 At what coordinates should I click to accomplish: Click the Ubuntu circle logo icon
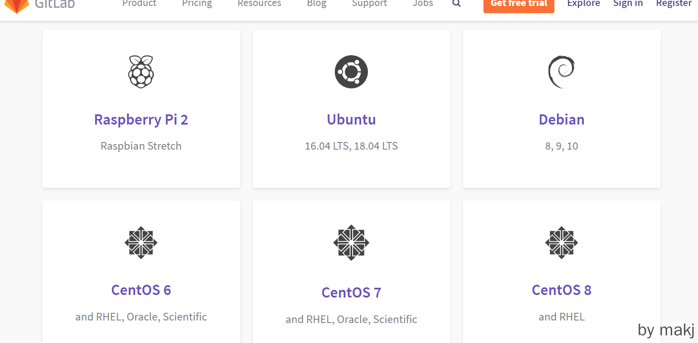351,72
